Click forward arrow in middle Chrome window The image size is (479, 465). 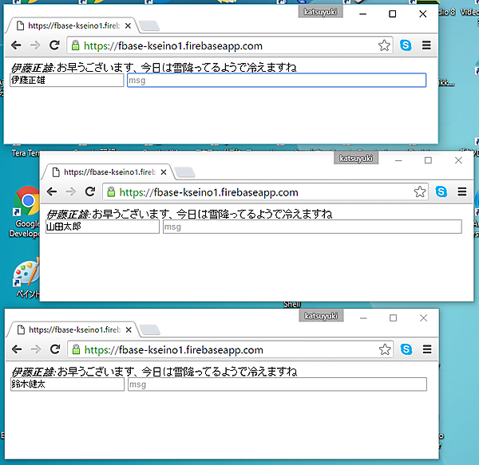point(71,191)
